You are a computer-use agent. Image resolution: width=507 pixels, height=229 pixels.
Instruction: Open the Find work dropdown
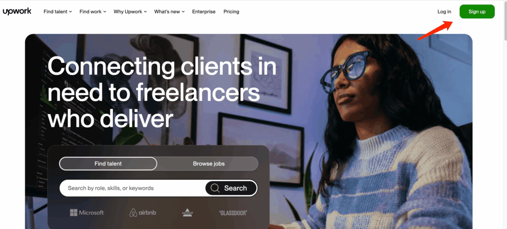coord(93,12)
